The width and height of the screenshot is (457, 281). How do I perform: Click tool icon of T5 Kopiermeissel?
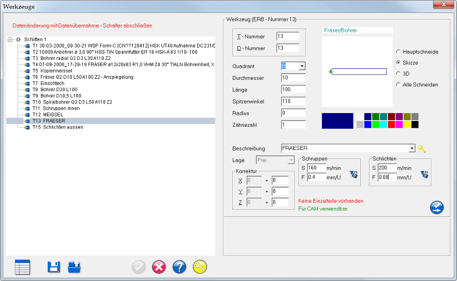(27, 71)
